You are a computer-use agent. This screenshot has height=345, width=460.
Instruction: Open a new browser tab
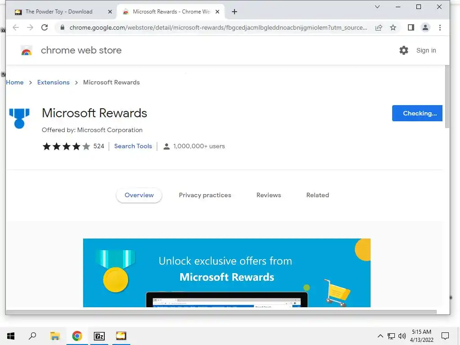coord(234,12)
